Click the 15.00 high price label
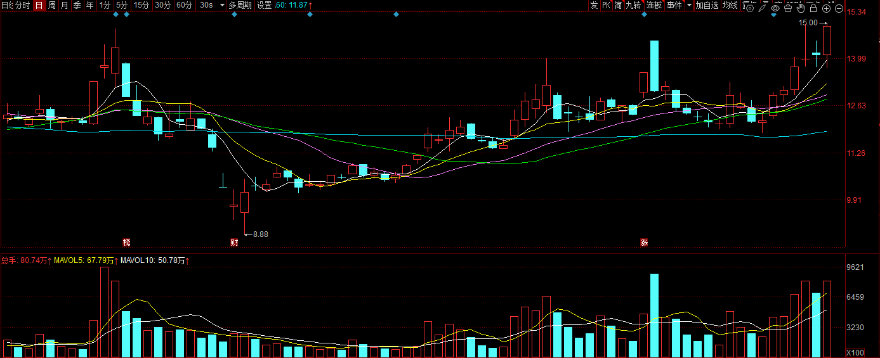 click(x=808, y=23)
